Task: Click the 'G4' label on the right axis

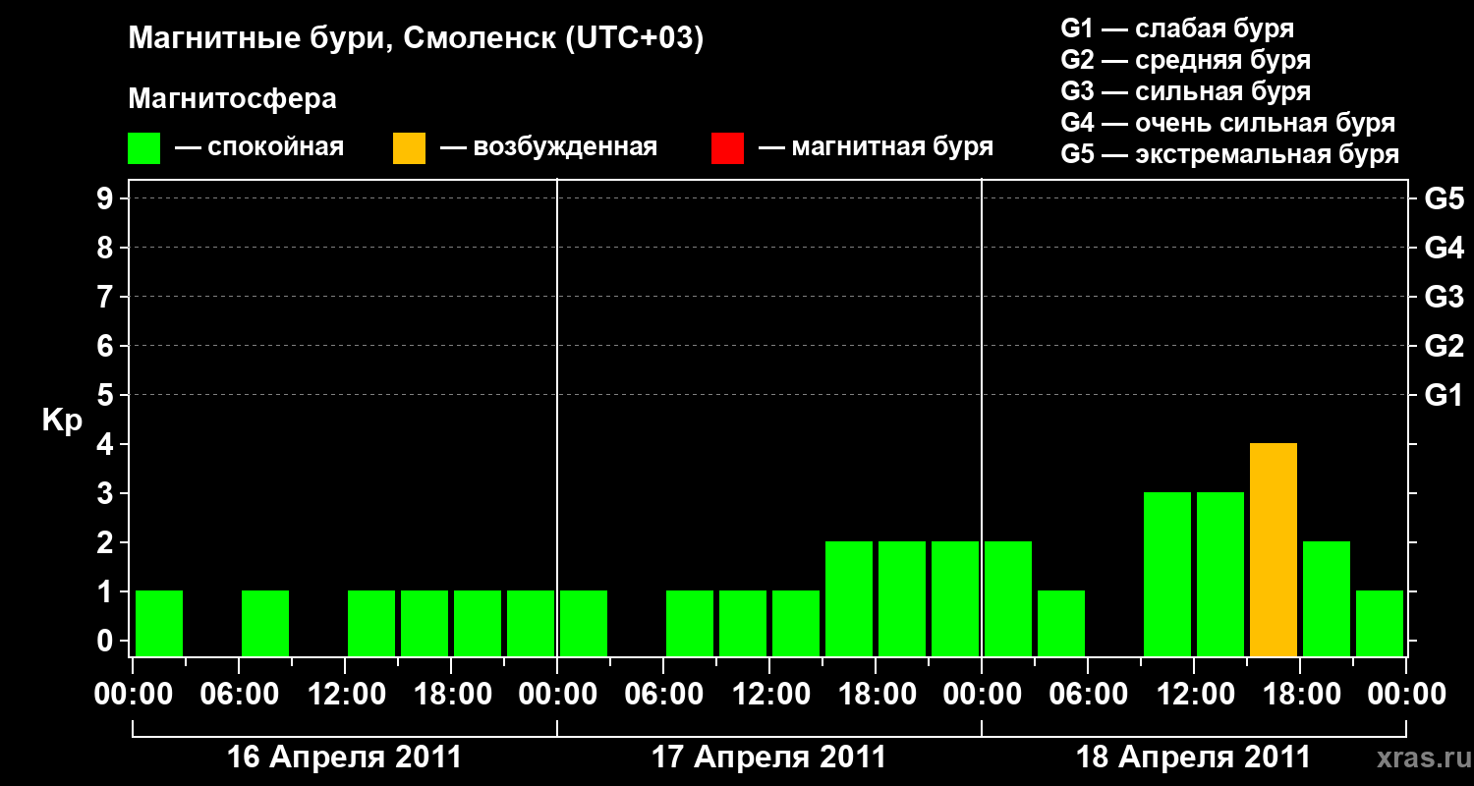Action: [x=1444, y=248]
